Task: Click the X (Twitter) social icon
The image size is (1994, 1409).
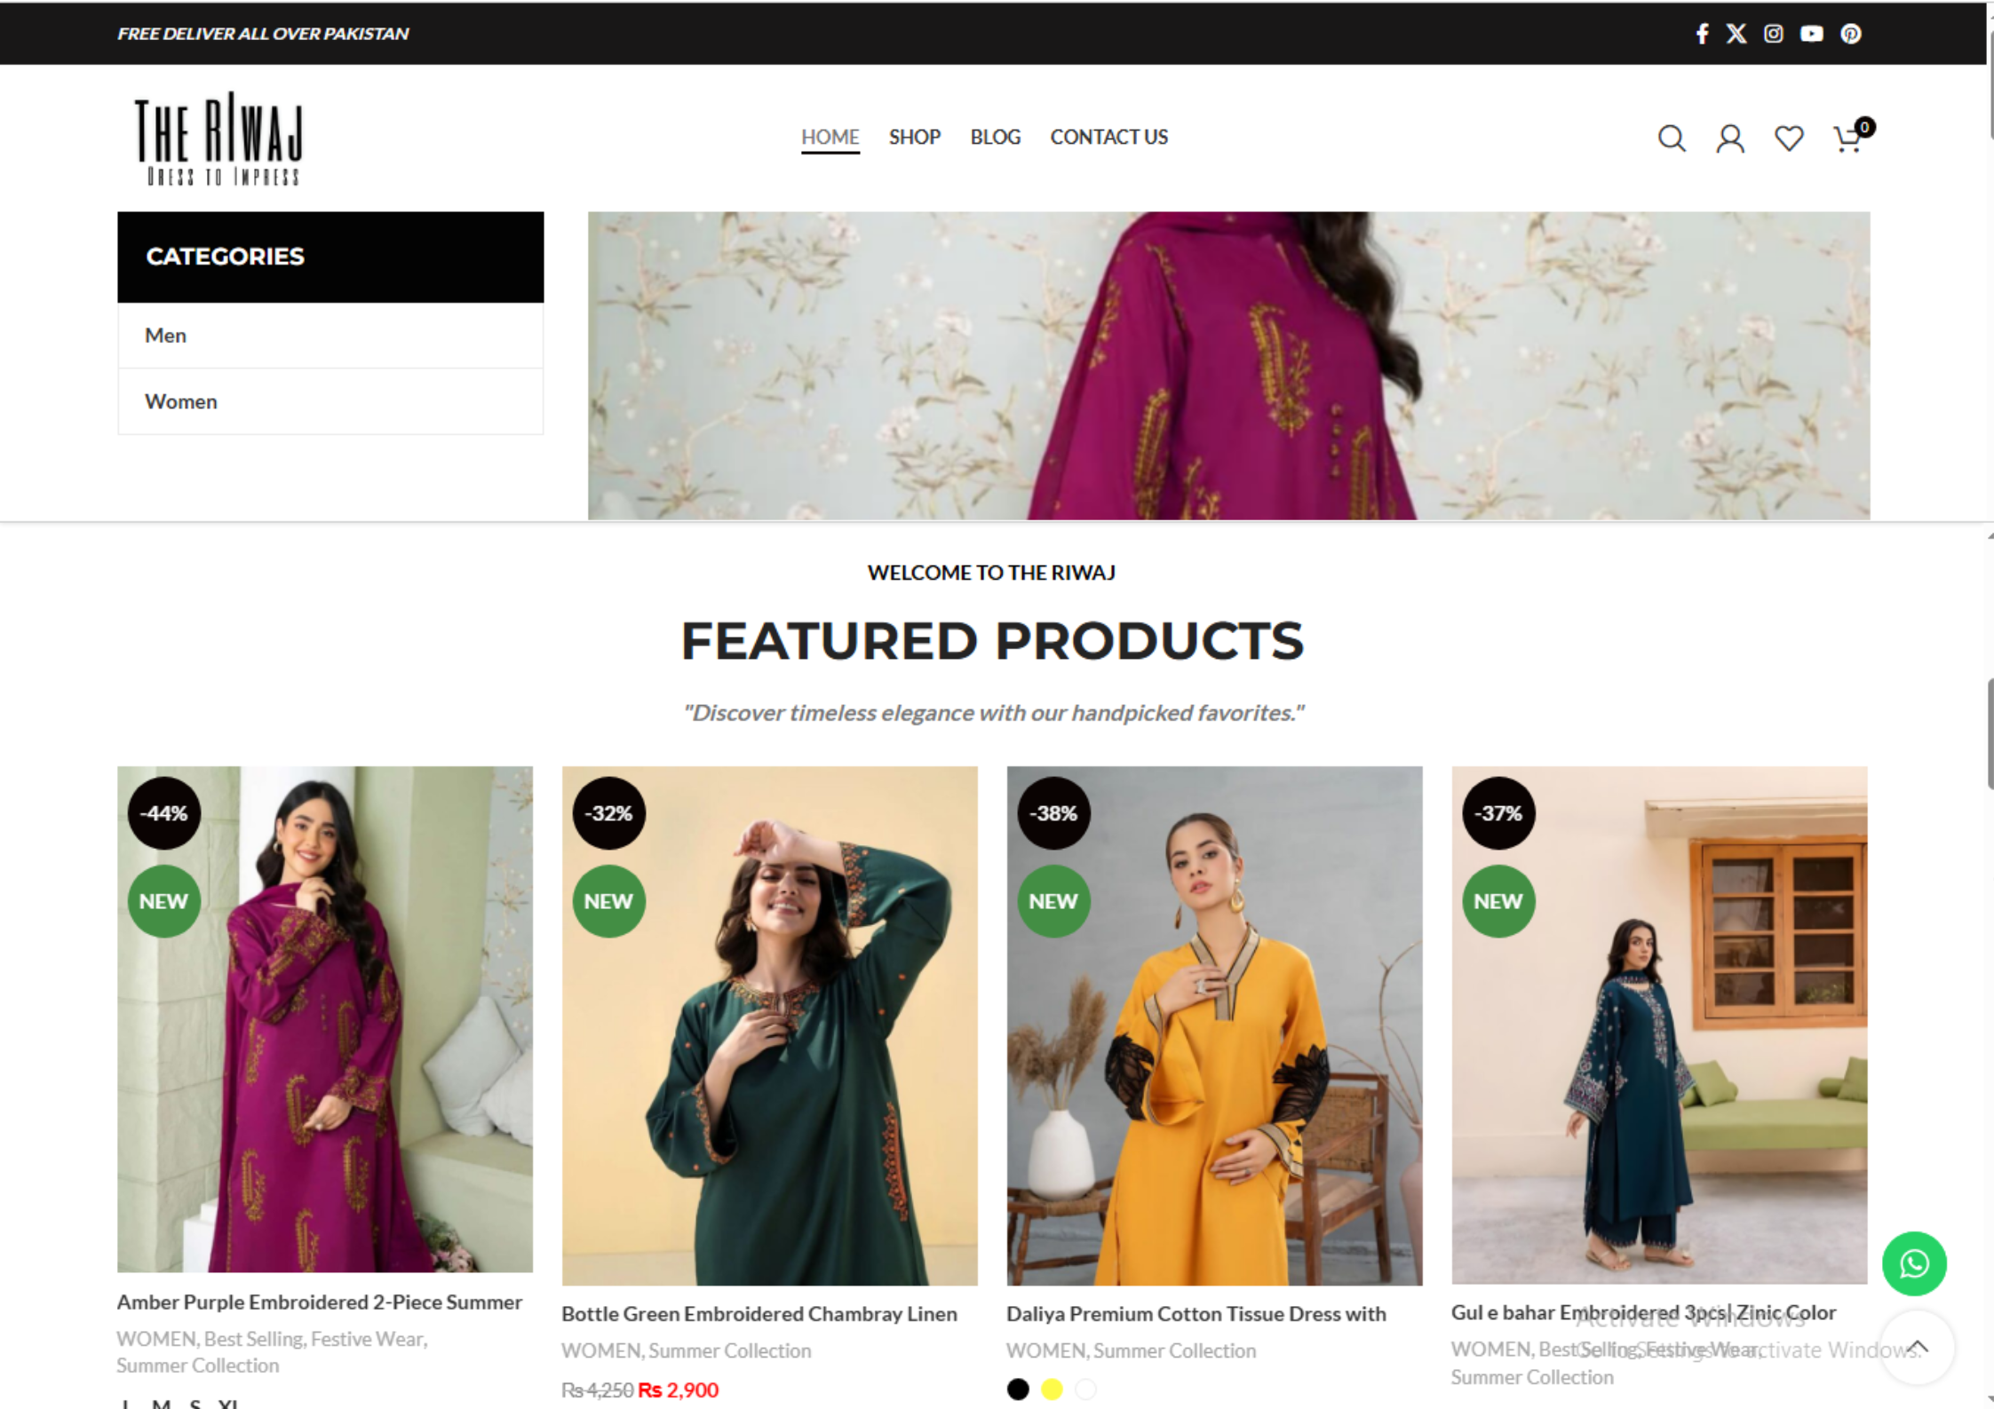Action: 1736,34
